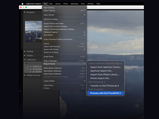Collapse the Collections panel
This screenshot has height=119, width=159.
click(x=25, y=60)
